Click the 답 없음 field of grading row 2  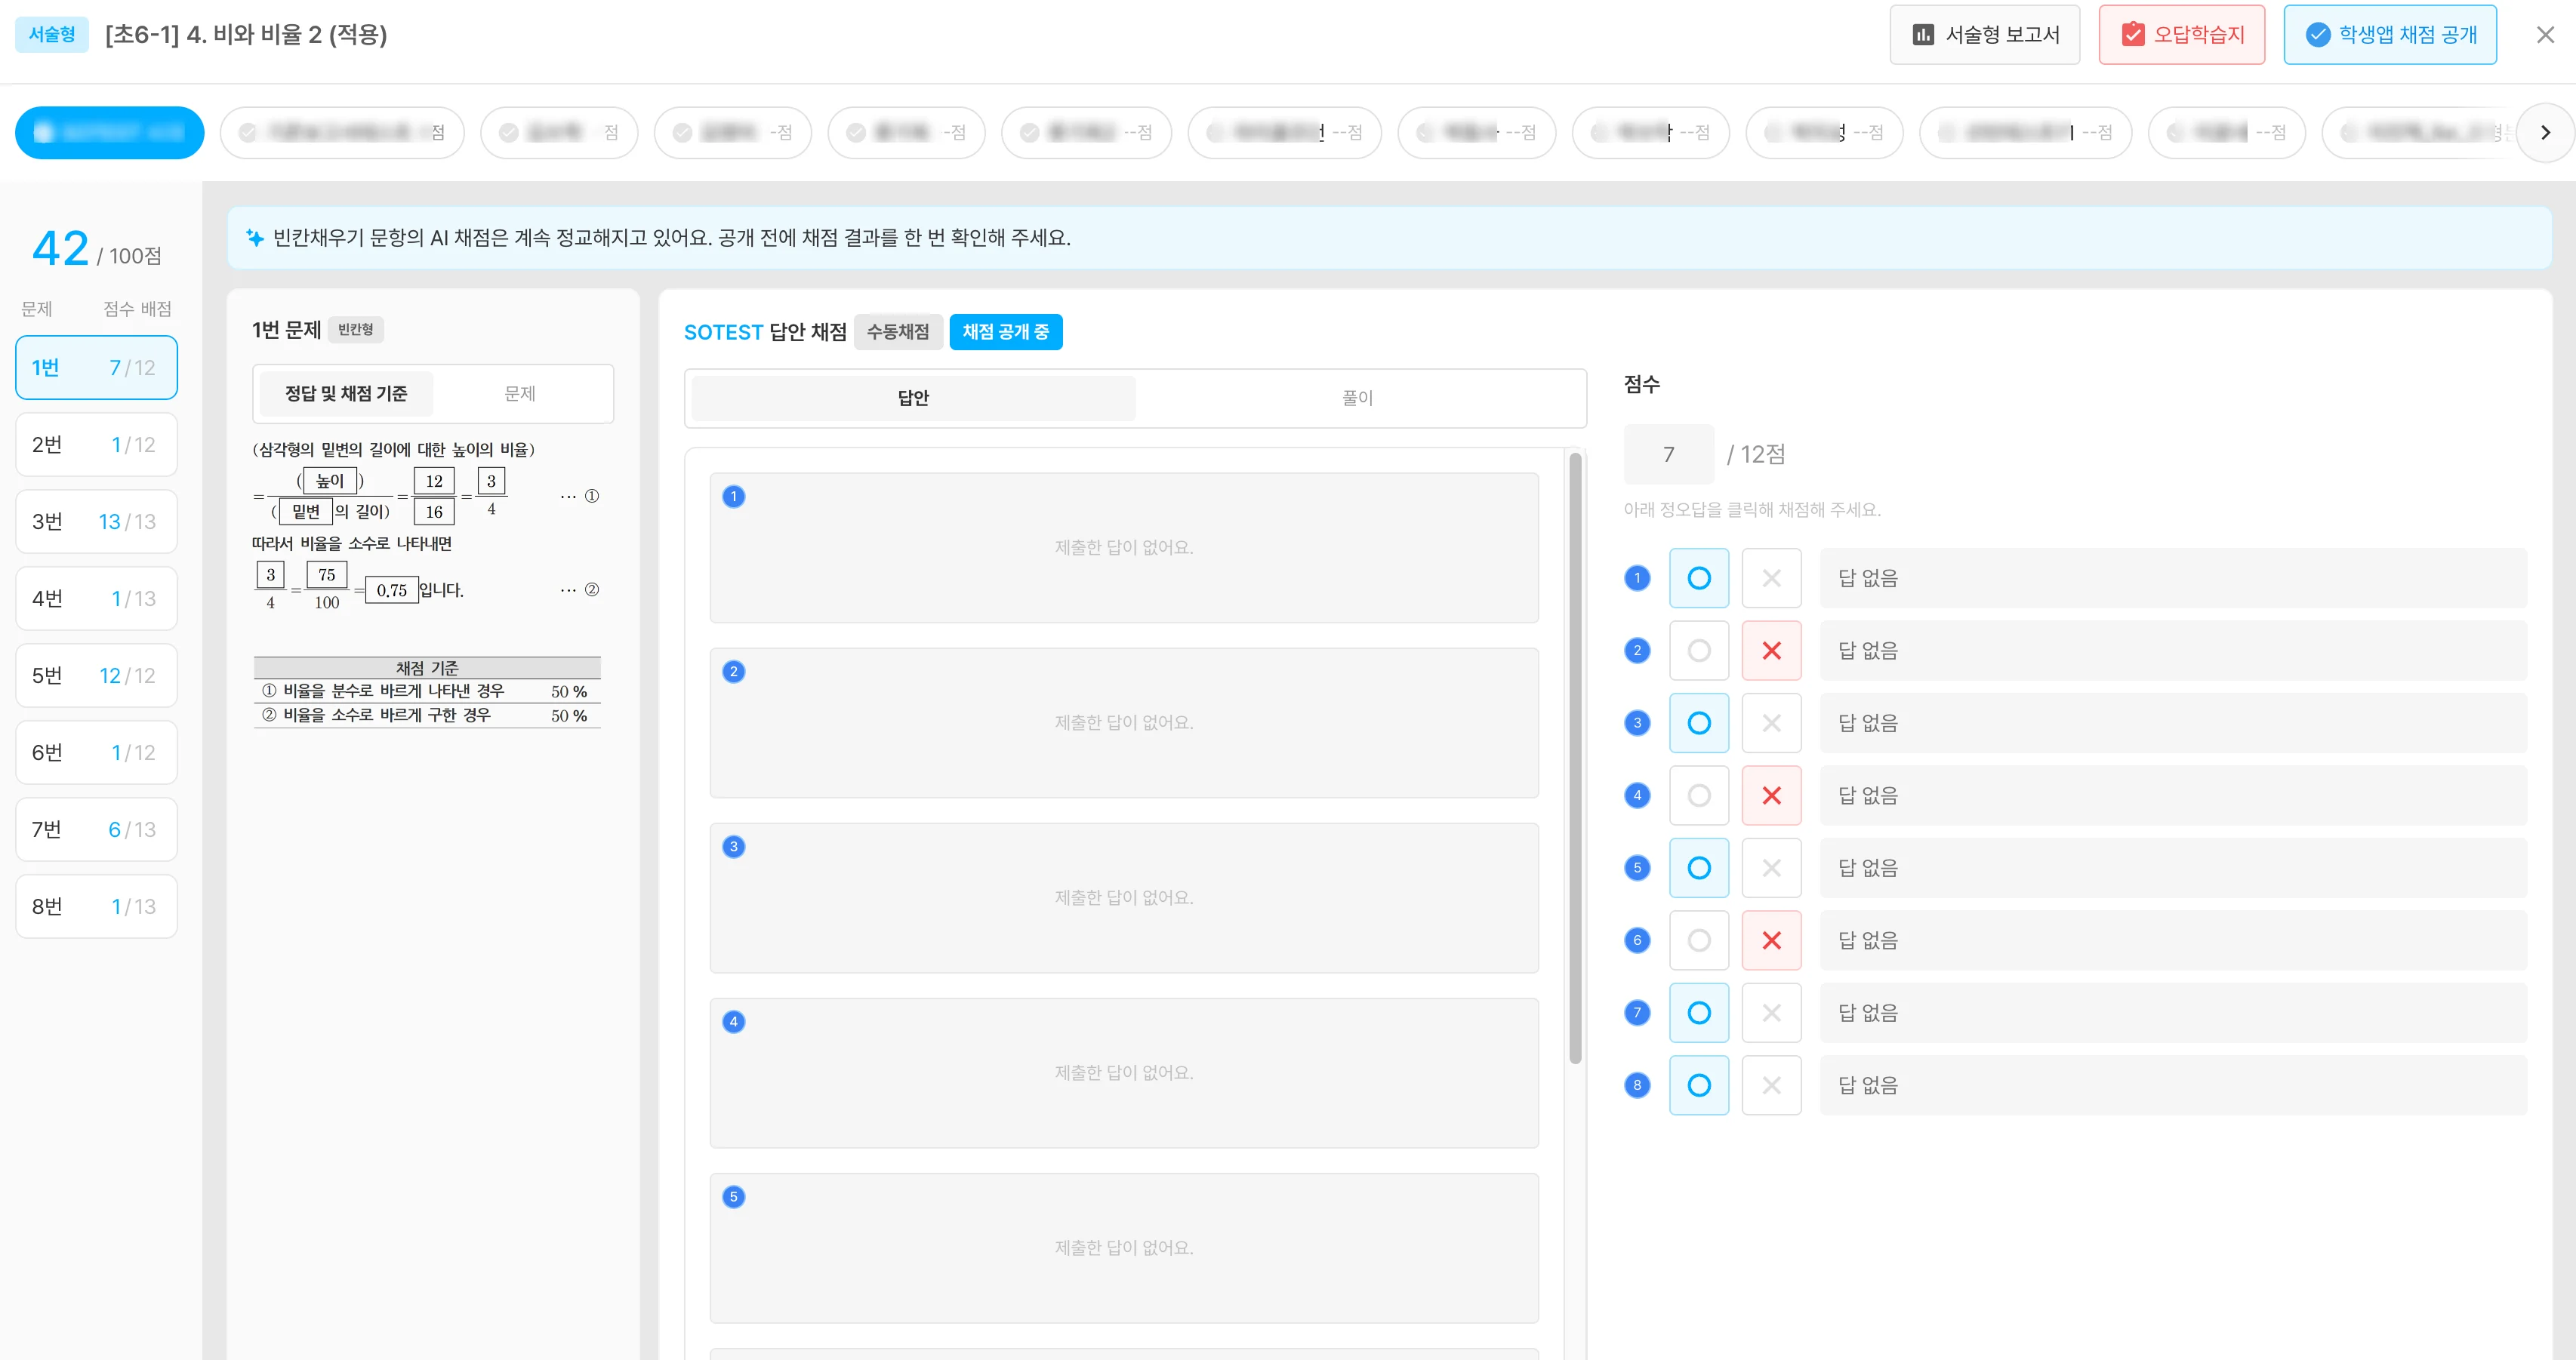(2173, 651)
